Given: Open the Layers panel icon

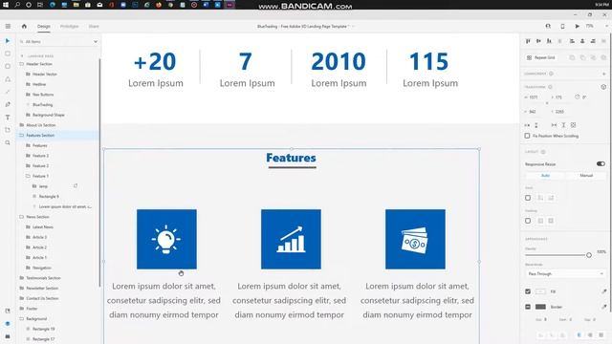Looking at the screenshot, I should (8, 324).
